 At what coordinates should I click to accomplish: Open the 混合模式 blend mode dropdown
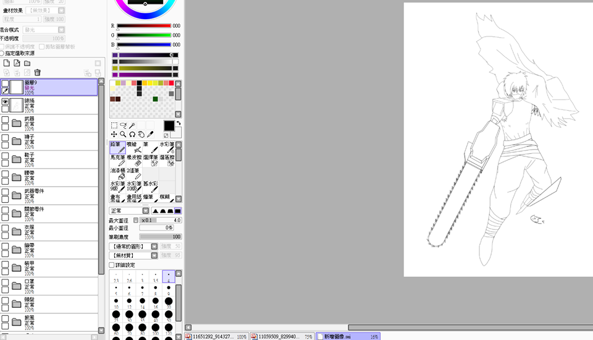pos(61,30)
